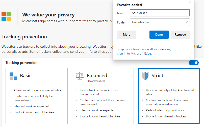Image resolution: width=204 pixels, height=127 pixels.
Task: Click the Microsoft logo icon
Action: pyautogui.click(x=6, y=16)
